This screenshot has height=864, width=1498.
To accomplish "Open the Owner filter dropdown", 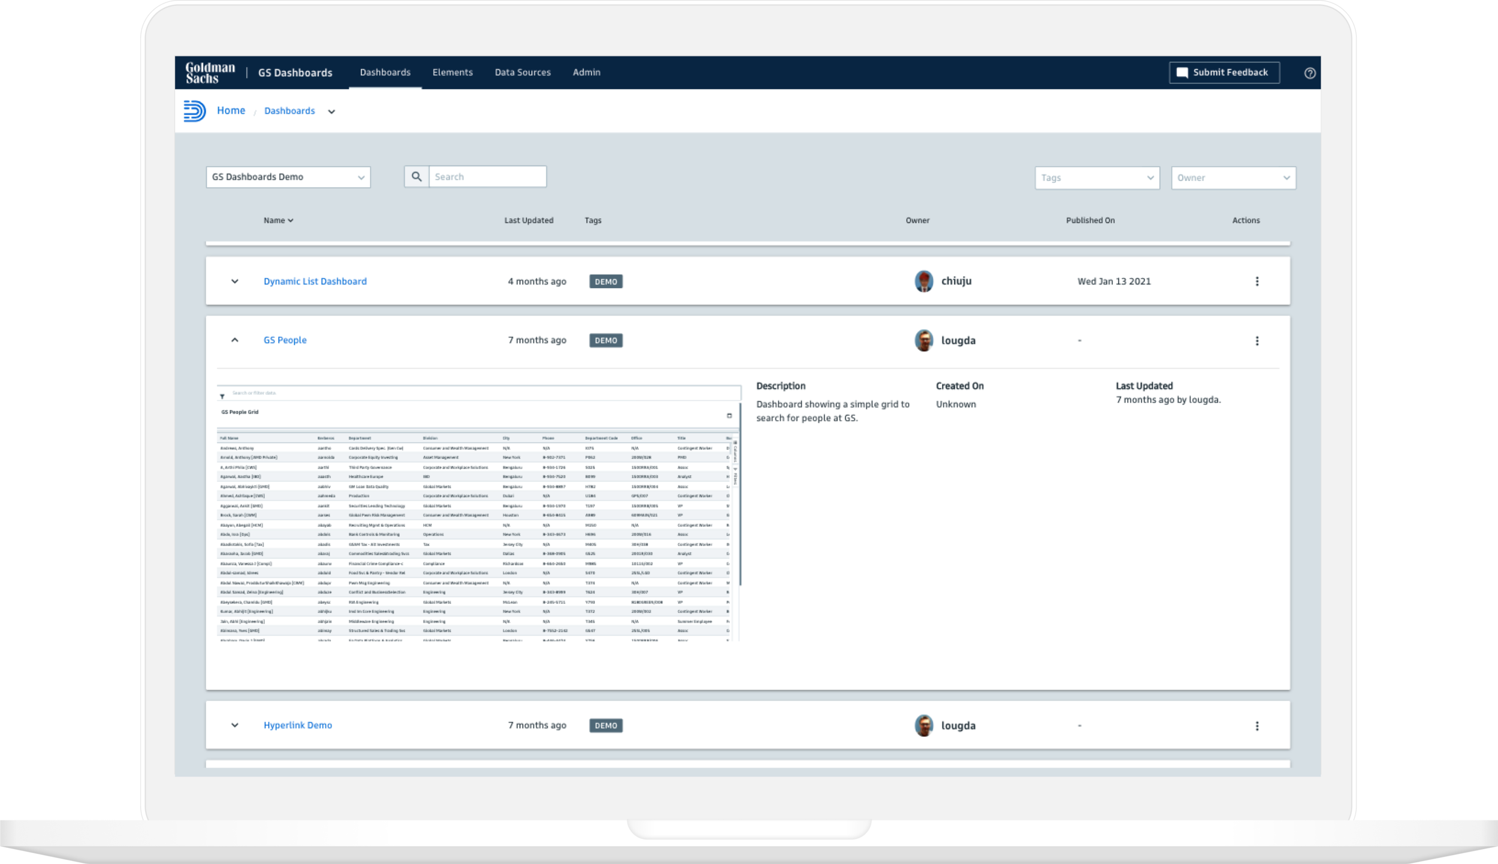I will [x=1233, y=177].
